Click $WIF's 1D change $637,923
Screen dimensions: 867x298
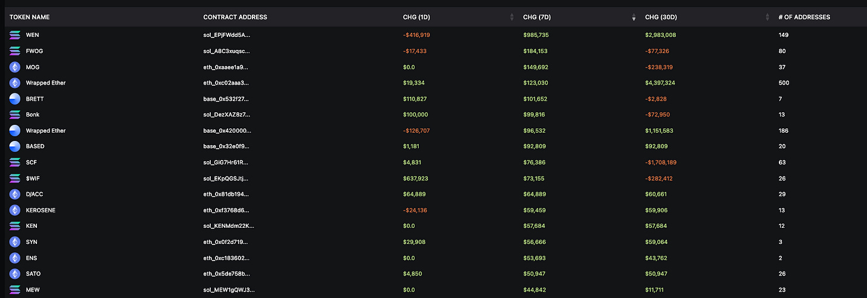pos(416,178)
